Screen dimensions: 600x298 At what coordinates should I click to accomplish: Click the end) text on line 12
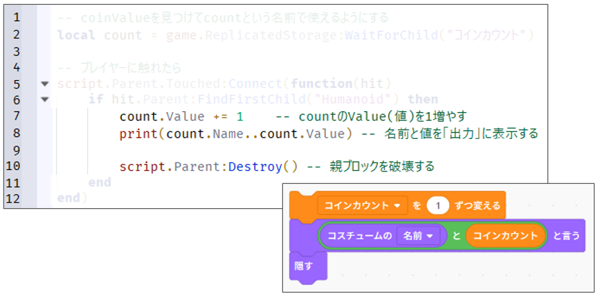point(73,198)
